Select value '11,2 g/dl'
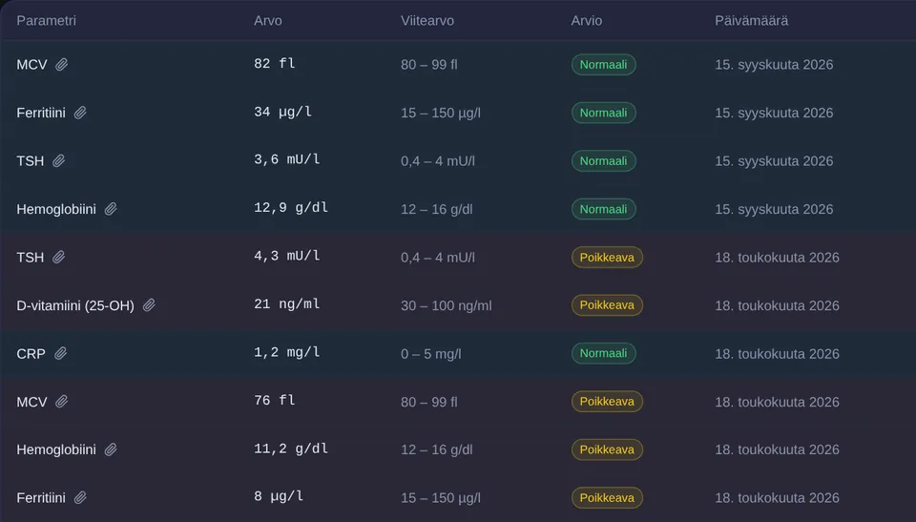 291,449
